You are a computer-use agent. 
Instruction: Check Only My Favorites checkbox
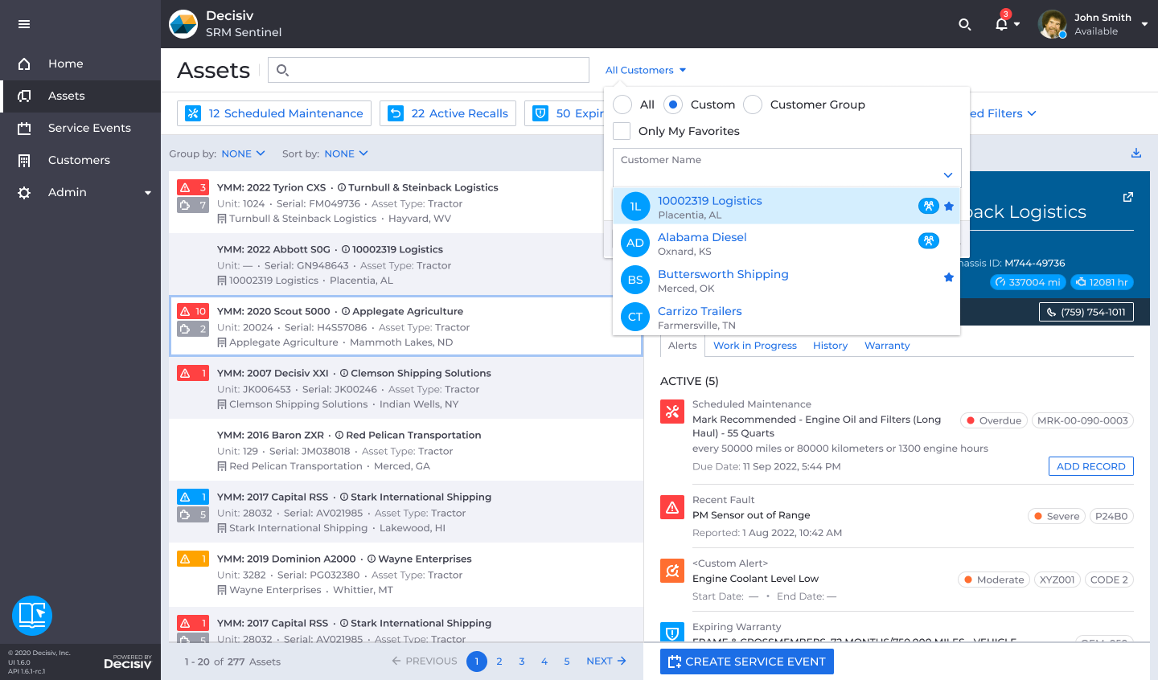pyautogui.click(x=622, y=131)
